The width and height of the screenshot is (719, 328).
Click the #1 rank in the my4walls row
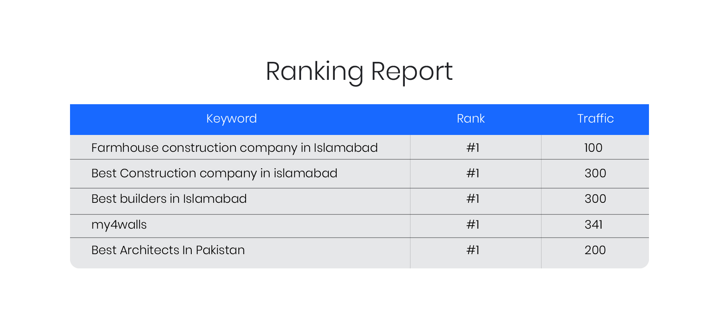point(473,225)
